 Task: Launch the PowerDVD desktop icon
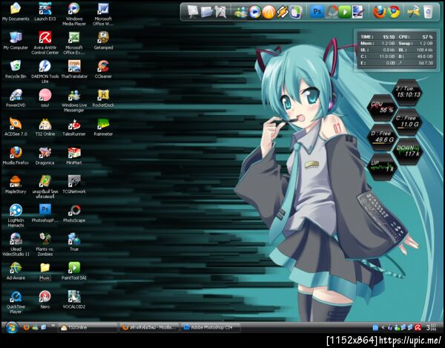pos(16,98)
